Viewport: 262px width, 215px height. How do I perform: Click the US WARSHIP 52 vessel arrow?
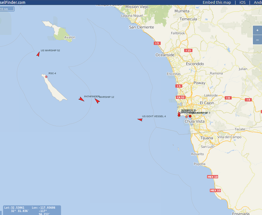[x=38, y=54]
